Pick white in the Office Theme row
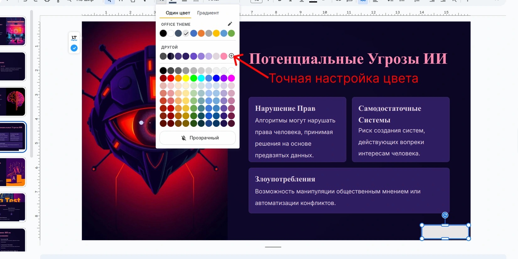 (x=171, y=33)
